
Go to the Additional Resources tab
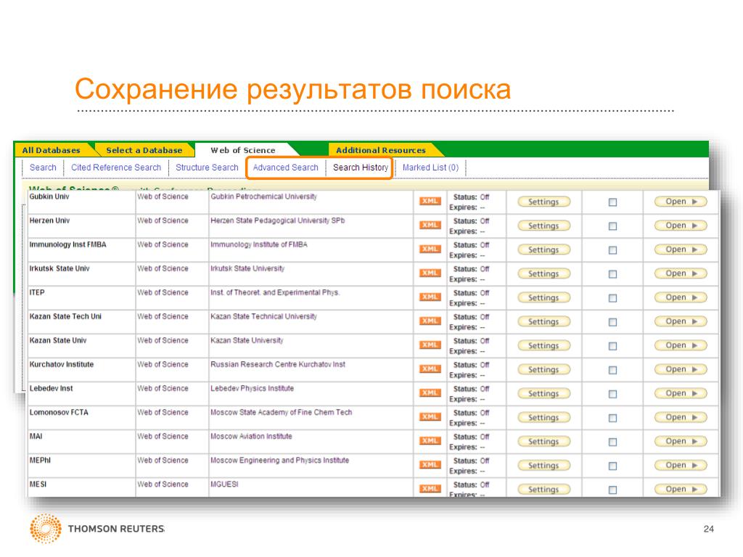click(x=381, y=150)
